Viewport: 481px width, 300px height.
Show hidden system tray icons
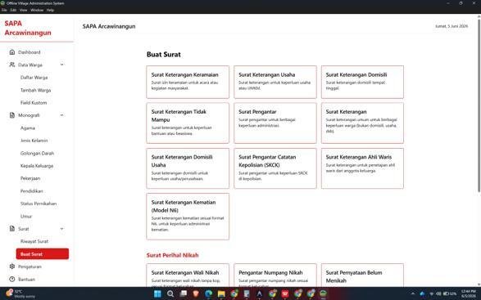(413, 294)
